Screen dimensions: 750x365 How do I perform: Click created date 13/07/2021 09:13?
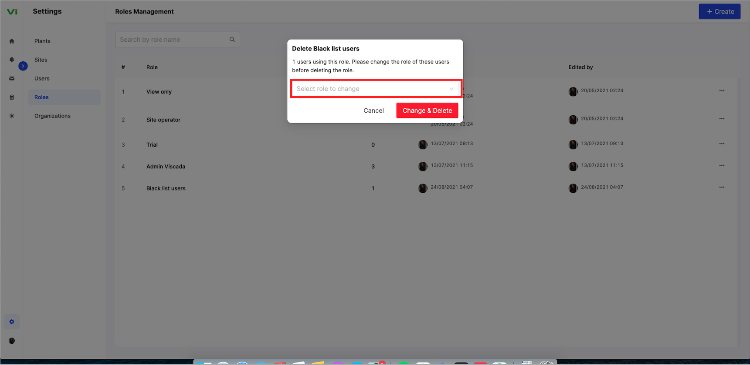(452, 144)
